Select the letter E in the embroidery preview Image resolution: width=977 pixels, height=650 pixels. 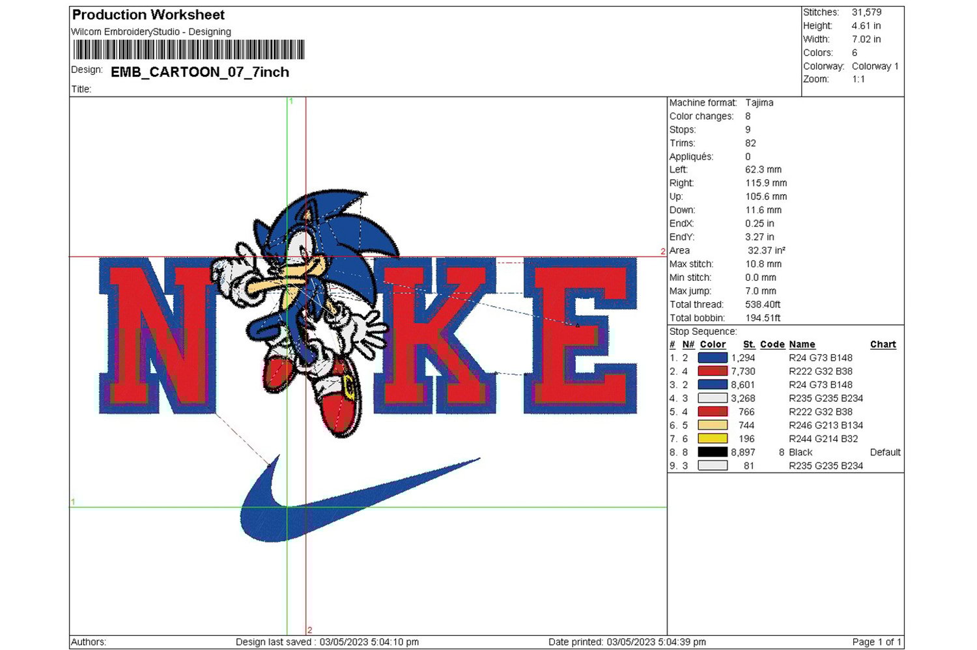(x=580, y=335)
